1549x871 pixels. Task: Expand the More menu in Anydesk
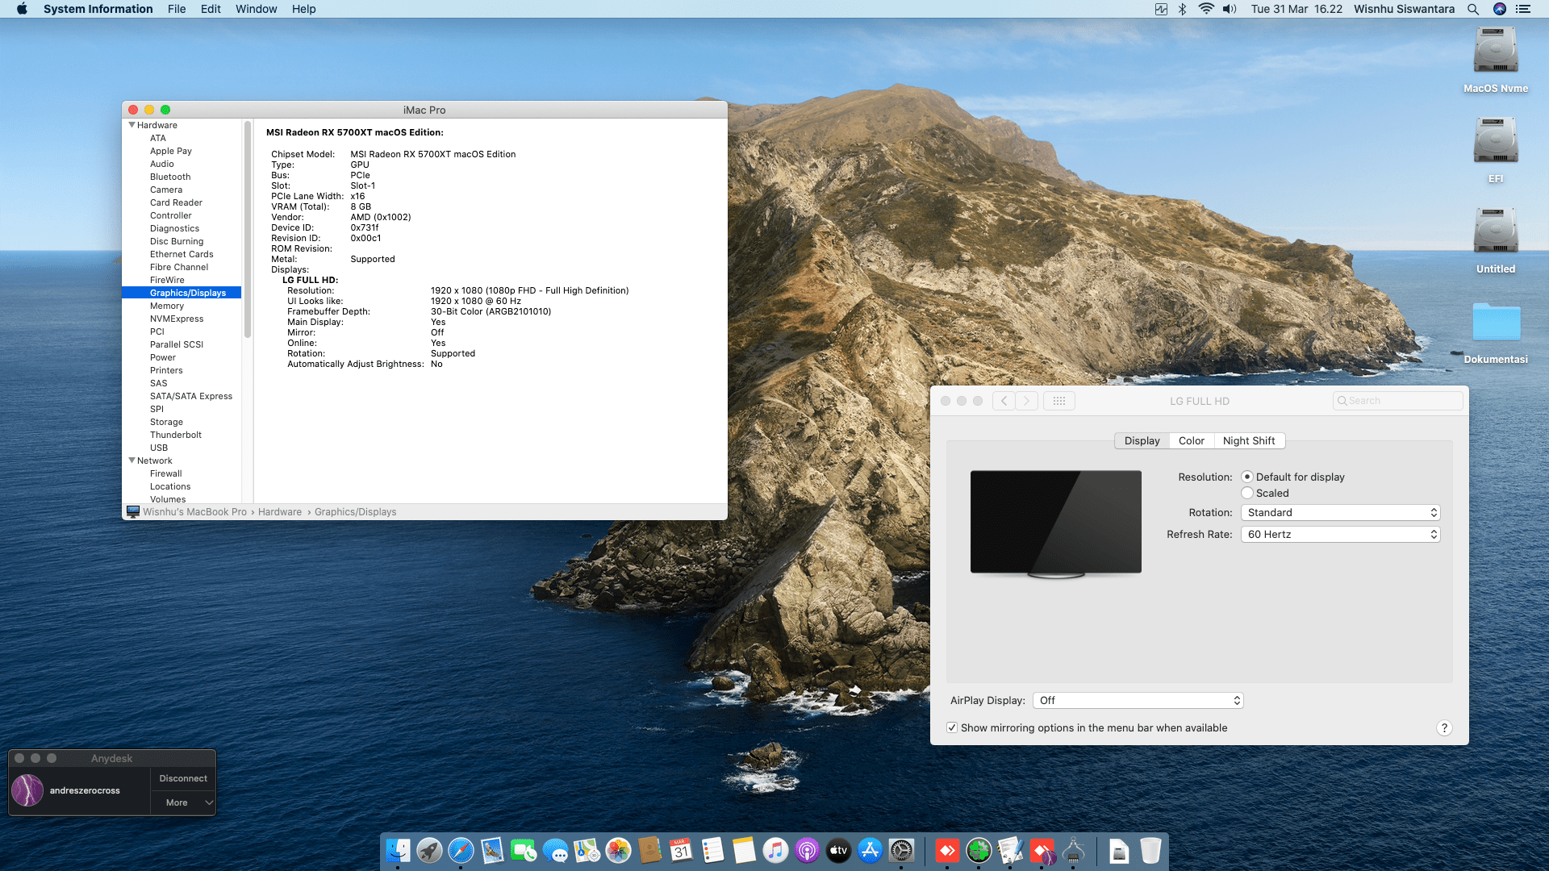coord(183,802)
